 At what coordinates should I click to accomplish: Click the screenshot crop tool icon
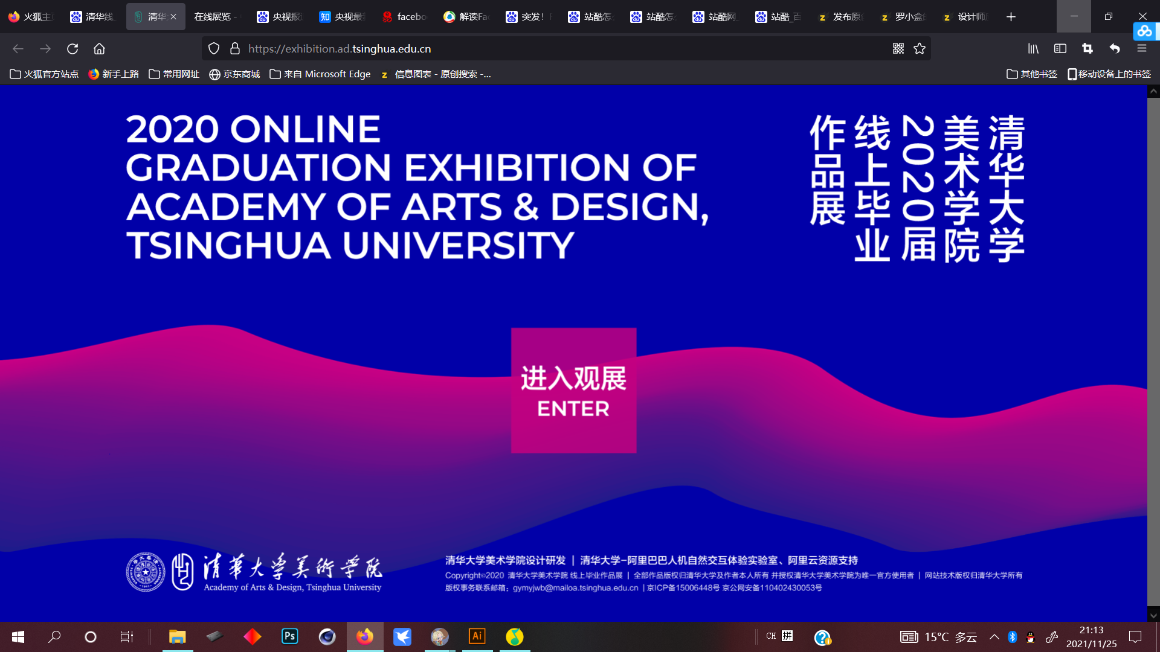click(1087, 49)
